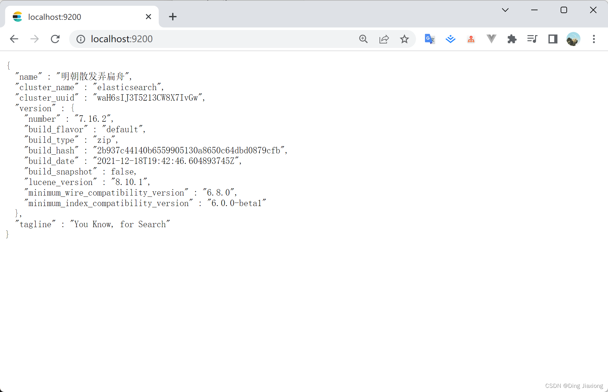Image resolution: width=608 pixels, height=392 pixels.
Task: Click the build_flavor value "default"
Action: tap(122, 129)
